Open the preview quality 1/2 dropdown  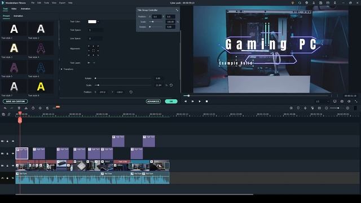(x=322, y=101)
